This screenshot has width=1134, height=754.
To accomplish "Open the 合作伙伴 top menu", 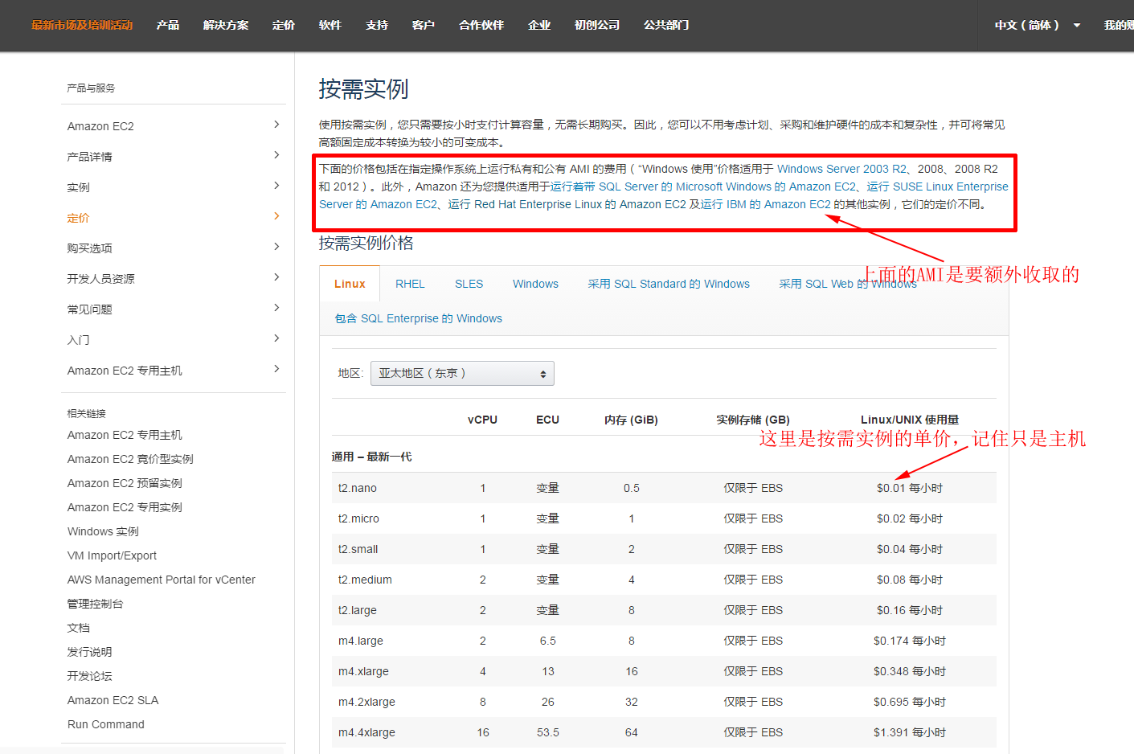I will (481, 25).
